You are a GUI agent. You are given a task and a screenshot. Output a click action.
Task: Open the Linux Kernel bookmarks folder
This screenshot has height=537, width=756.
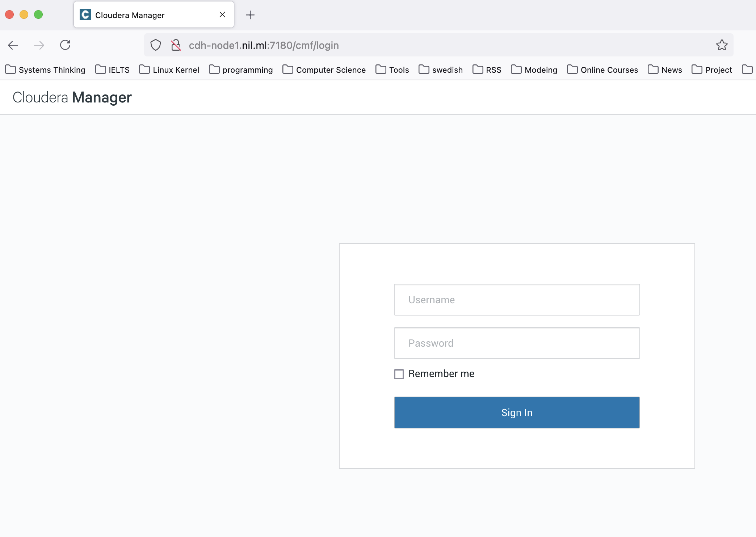[169, 69]
